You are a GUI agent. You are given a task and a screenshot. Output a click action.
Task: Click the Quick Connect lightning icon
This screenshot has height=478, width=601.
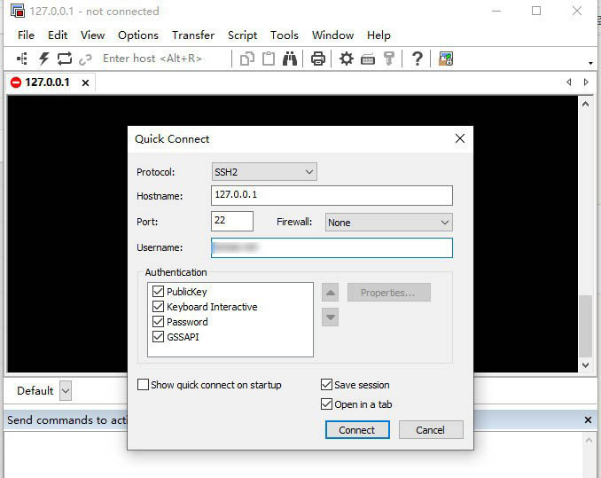click(43, 59)
